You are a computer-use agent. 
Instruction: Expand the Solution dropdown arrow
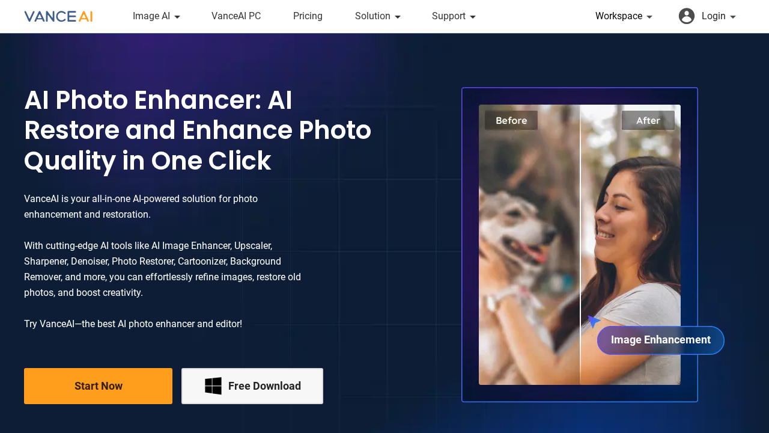(398, 17)
